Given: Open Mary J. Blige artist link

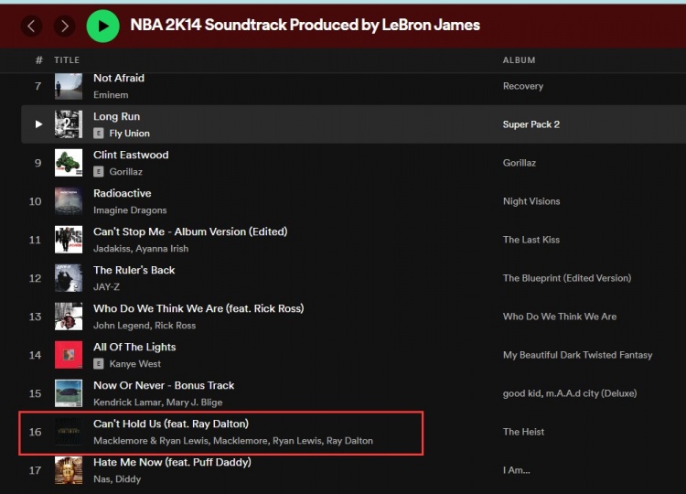Looking at the screenshot, I should tap(194, 403).
